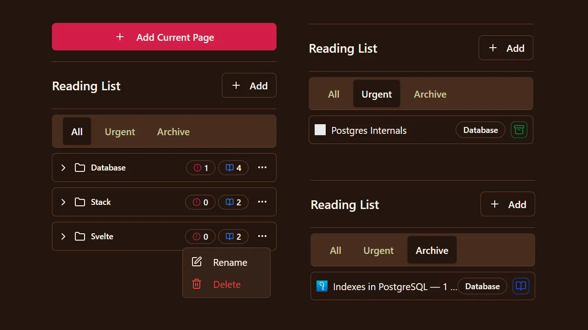588x330 pixels.
Task: Click Database tag on Postgres Internals
Action: pos(481,130)
